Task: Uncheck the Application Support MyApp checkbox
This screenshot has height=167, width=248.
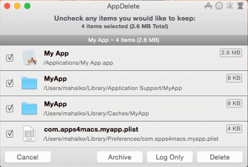Action: (x=10, y=83)
